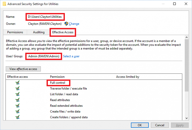Select the Read attributes row
The width and height of the screenshot is (192, 130).
[94, 100]
